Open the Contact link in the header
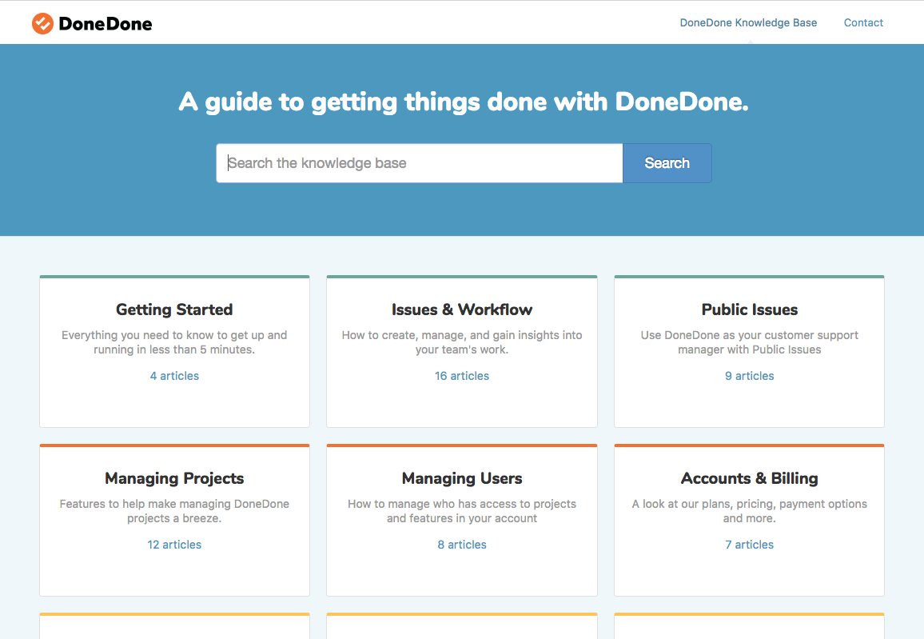Image resolution: width=924 pixels, height=639 pixels. pyautogui.click(x=863, y=23)
